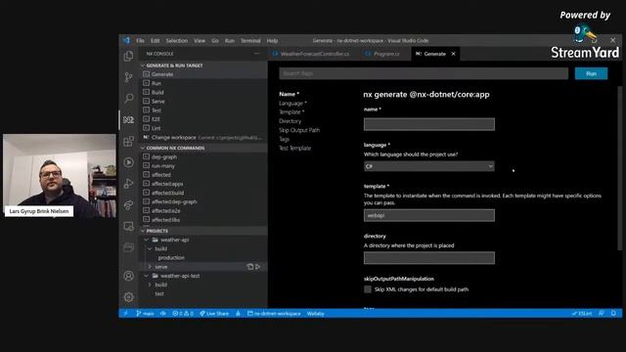The width and height of the screenshot is (626, 352).
Task: Open the View menu
Action: 200,41
